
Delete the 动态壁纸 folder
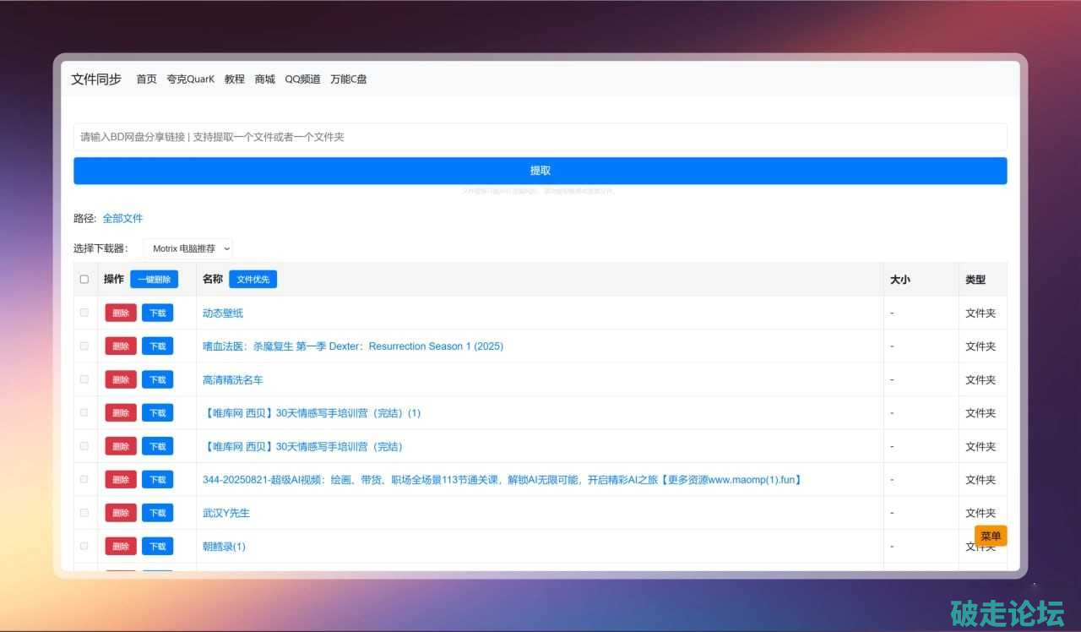[x=121, y=313]
